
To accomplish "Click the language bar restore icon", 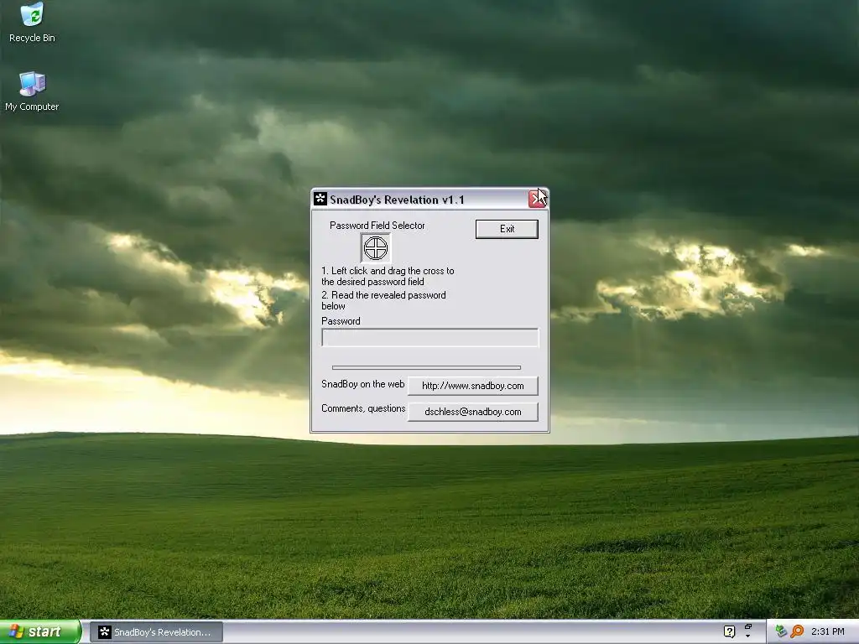I will point(748,626).
